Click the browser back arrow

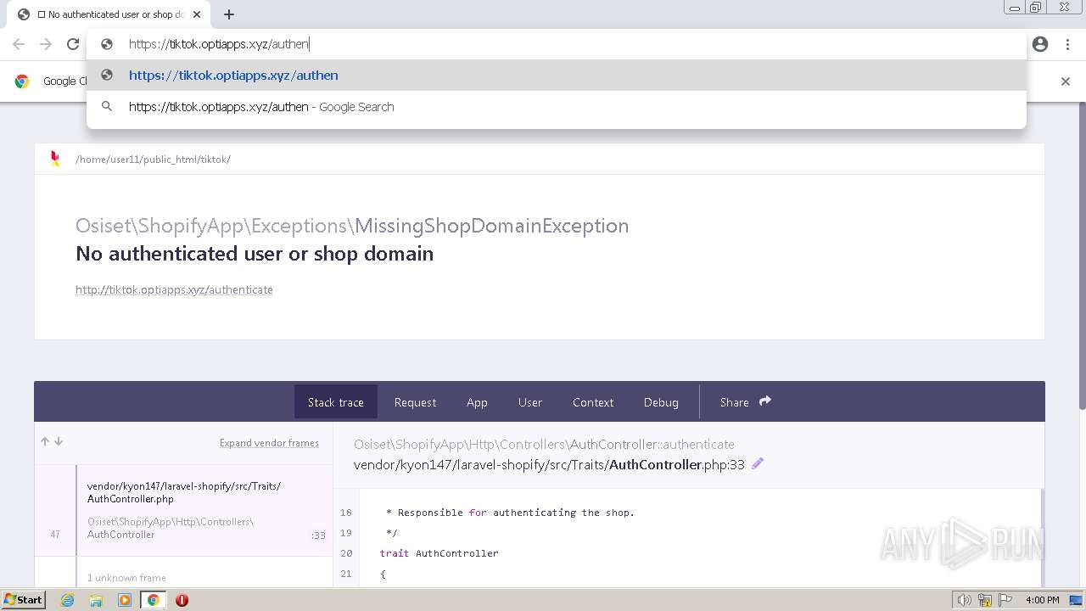pos(19,44)
